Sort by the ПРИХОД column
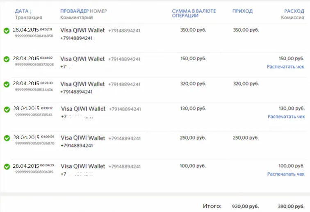Screen dimensions: 310x212 click(243, 11)
